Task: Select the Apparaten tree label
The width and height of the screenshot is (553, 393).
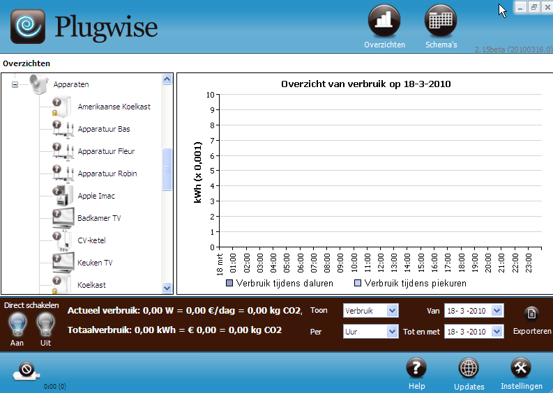Action: point(71,84)
